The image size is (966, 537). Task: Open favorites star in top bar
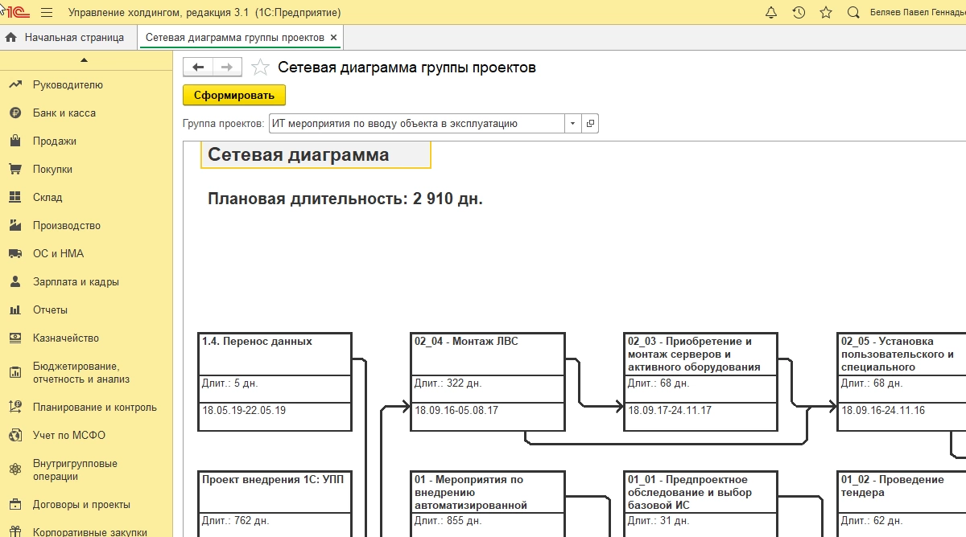point(826,13)
